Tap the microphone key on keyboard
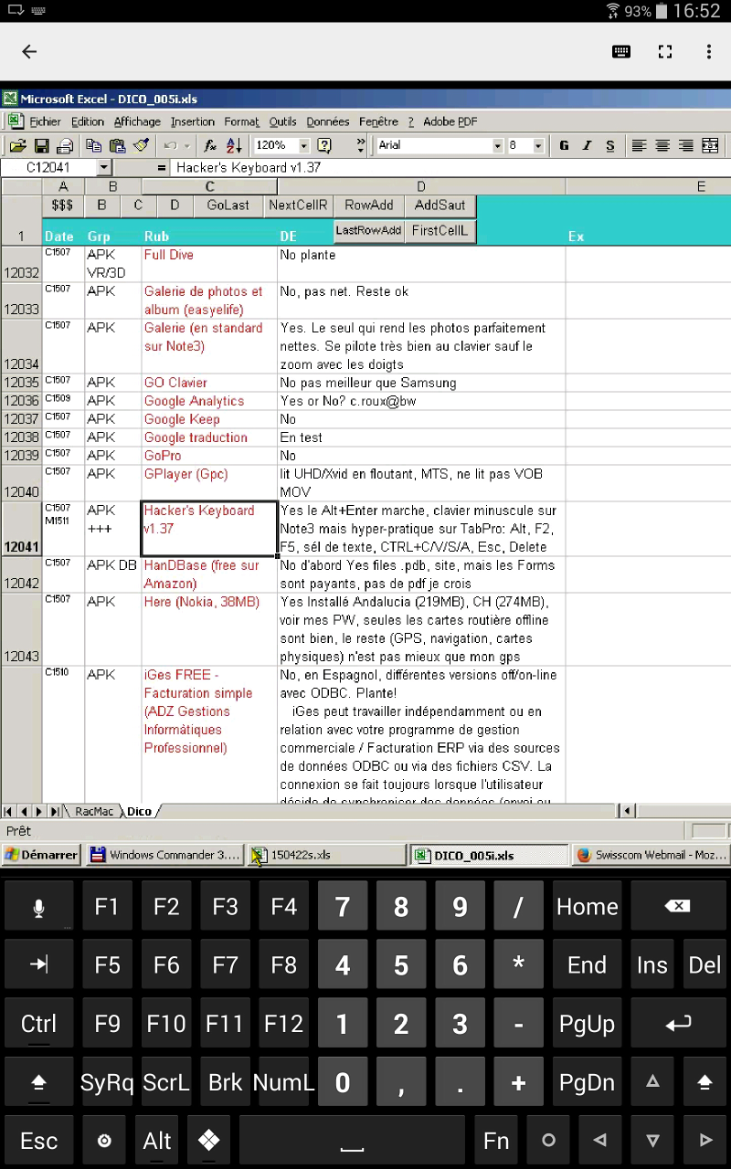Image resolution: width=731 pixels, height=1169 pixels. pos(39,907)
